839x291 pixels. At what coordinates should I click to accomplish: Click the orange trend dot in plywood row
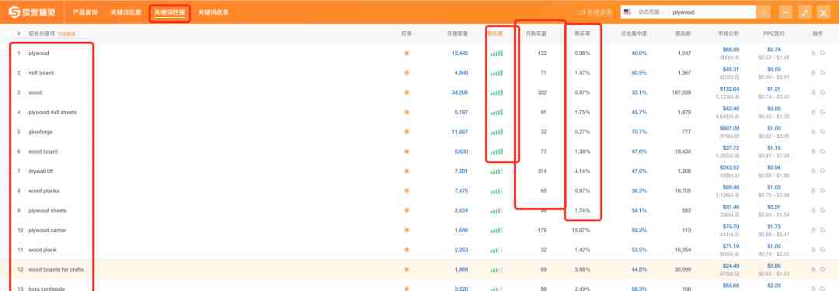tap(406, 53)
